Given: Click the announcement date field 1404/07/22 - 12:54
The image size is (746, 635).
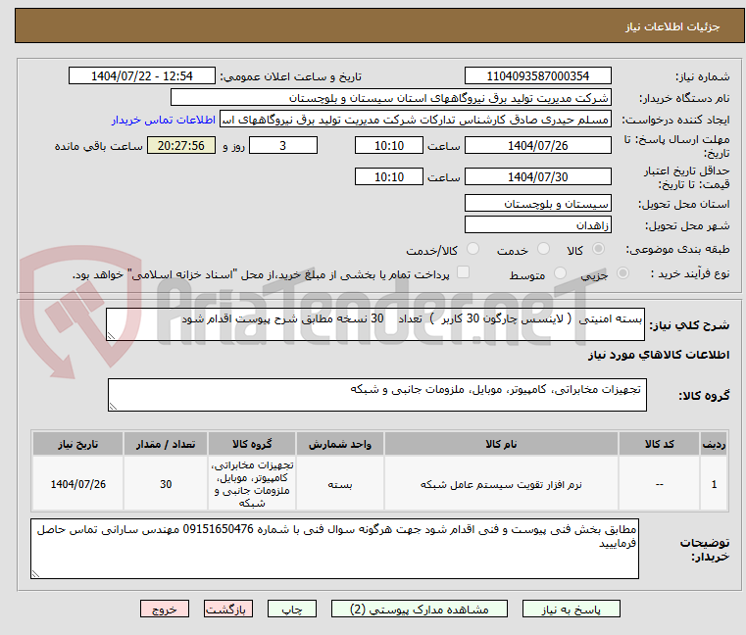Looking at the screenshot, I should 142,76.
